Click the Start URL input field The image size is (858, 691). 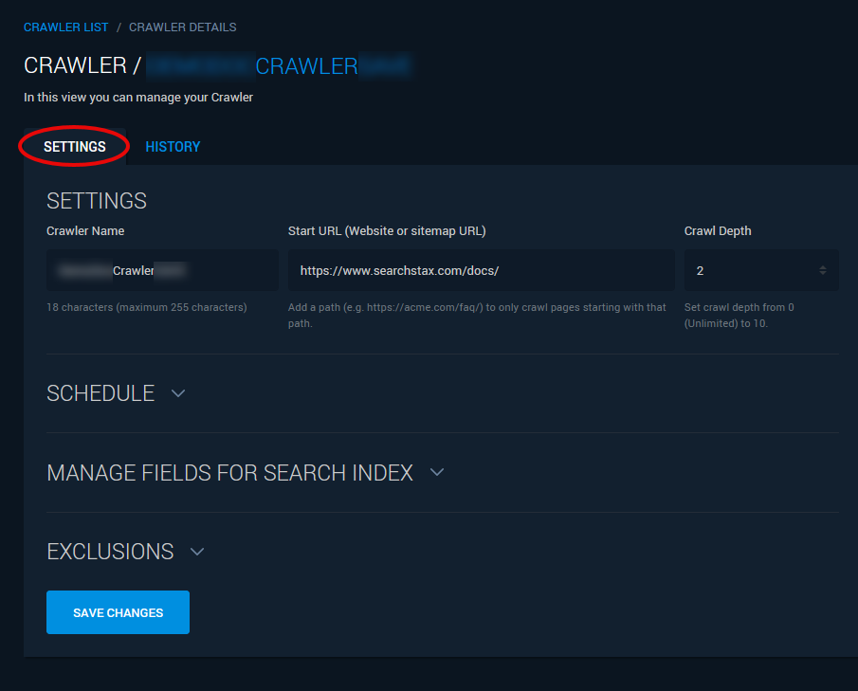(481, 270)
